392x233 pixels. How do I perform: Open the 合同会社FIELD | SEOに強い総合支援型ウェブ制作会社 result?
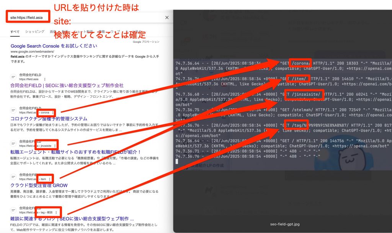67,85
